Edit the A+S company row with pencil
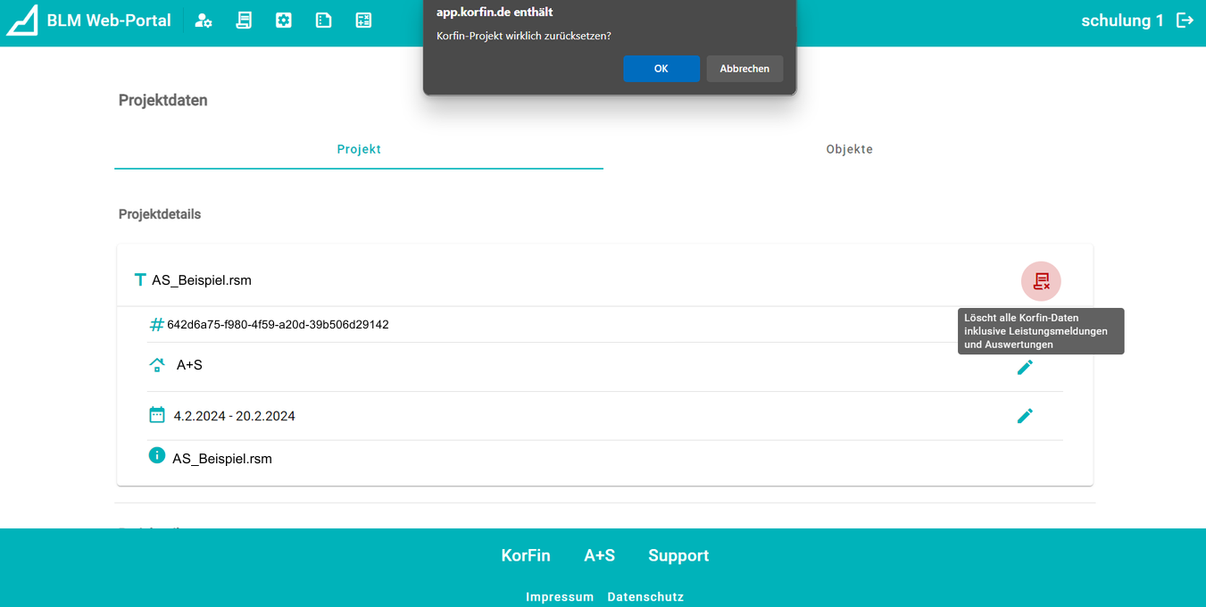Screen dimensions: 1206x607 (x=1025, y=367)
